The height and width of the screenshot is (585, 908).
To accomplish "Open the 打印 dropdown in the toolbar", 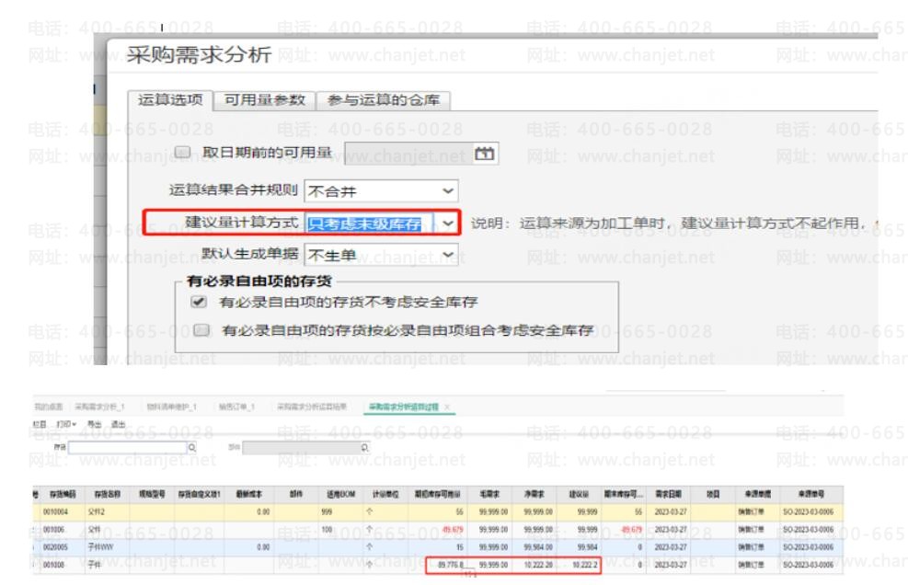I will tap(66, 424).
